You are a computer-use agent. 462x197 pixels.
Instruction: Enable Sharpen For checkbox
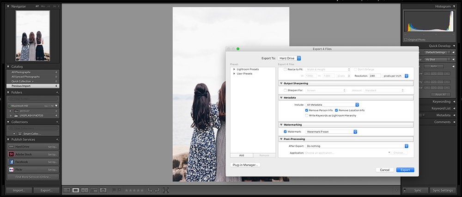pos(285,90)
